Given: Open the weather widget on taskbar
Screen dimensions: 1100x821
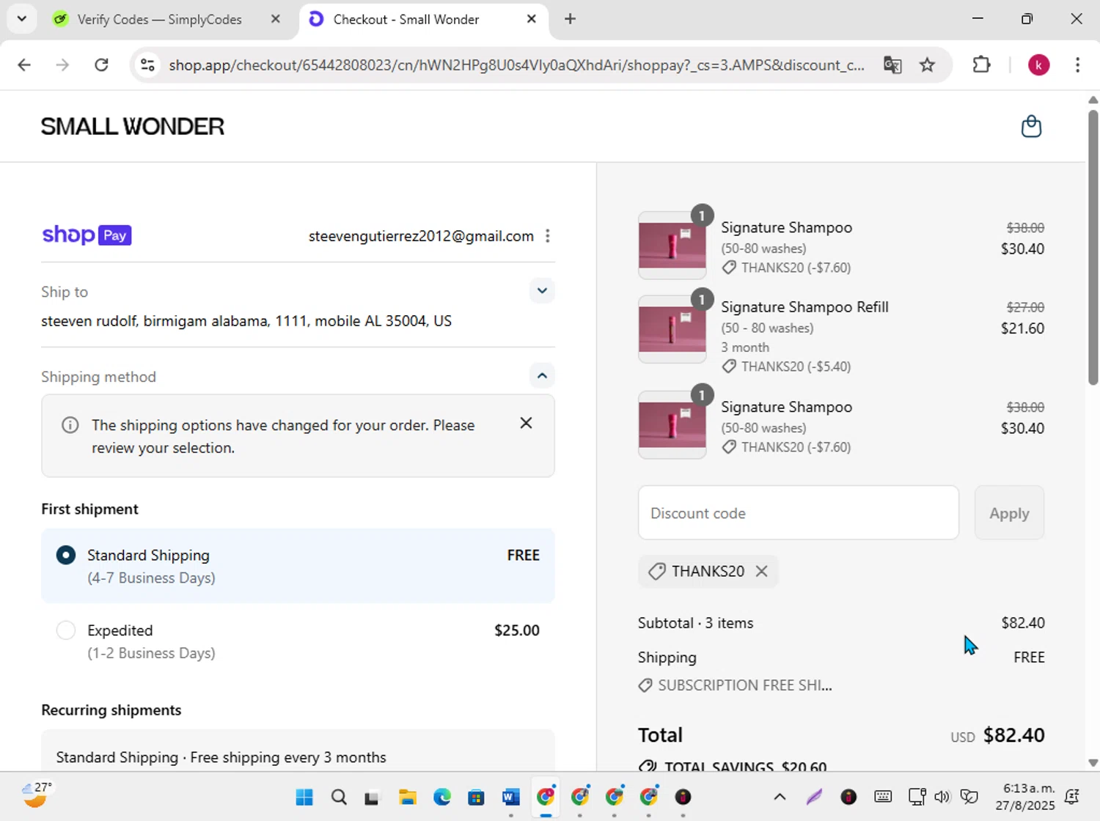Looking at the screenshot, I should click(x=37, y=796).
